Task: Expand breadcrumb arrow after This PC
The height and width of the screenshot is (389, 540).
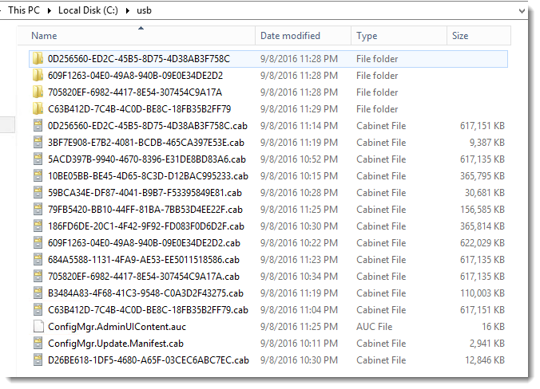Action: click(51, 12)
